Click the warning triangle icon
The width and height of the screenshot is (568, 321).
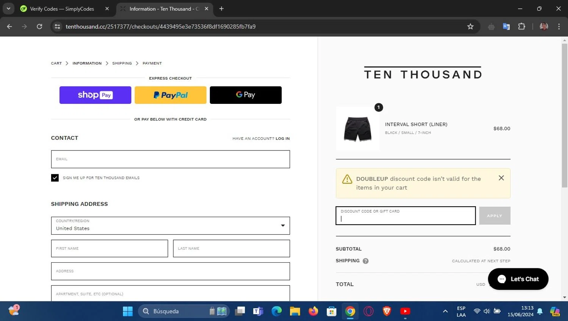point(347,179)
